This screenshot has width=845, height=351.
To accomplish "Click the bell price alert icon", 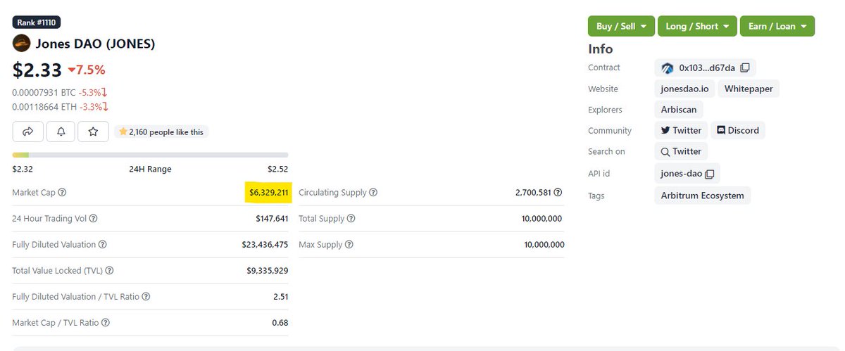I will click(x=61, y=132).
